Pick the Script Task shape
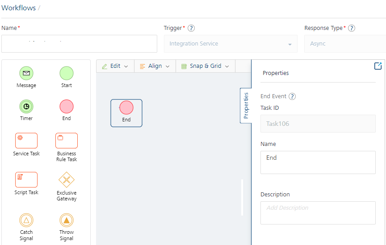 (x=26, y=180)
